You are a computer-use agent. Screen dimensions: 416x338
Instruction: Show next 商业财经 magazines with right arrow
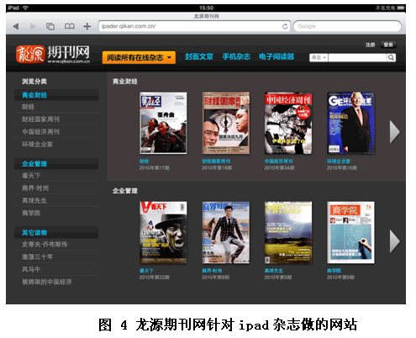pos(395,132)
